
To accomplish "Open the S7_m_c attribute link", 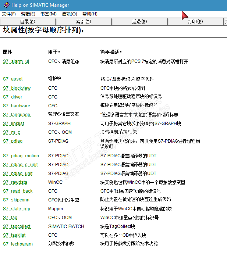I will 11,132.
